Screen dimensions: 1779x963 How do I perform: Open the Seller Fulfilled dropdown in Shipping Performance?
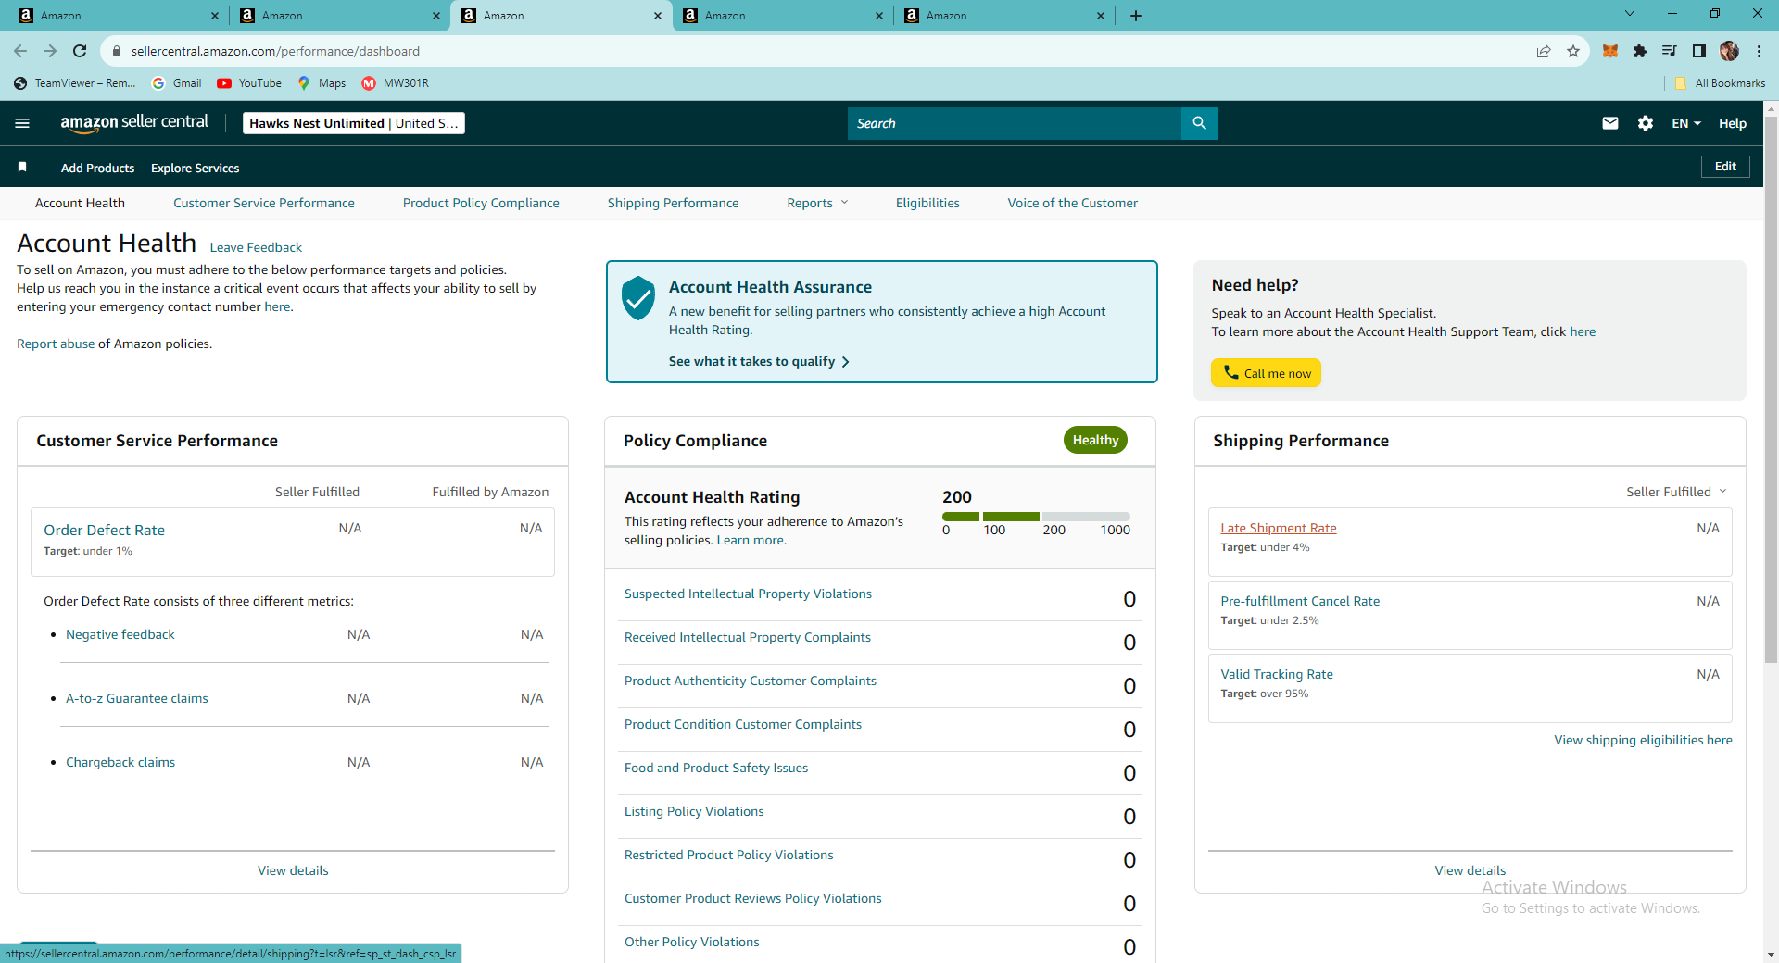coord(1676,492)
